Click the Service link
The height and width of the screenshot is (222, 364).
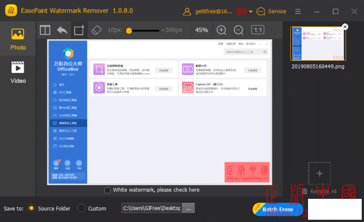point(277,11)
